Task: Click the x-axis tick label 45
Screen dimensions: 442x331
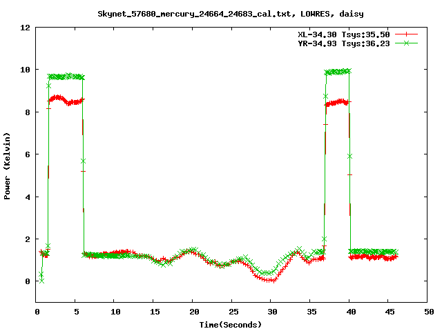Action: pyautogui.click(x=390, y=312)
